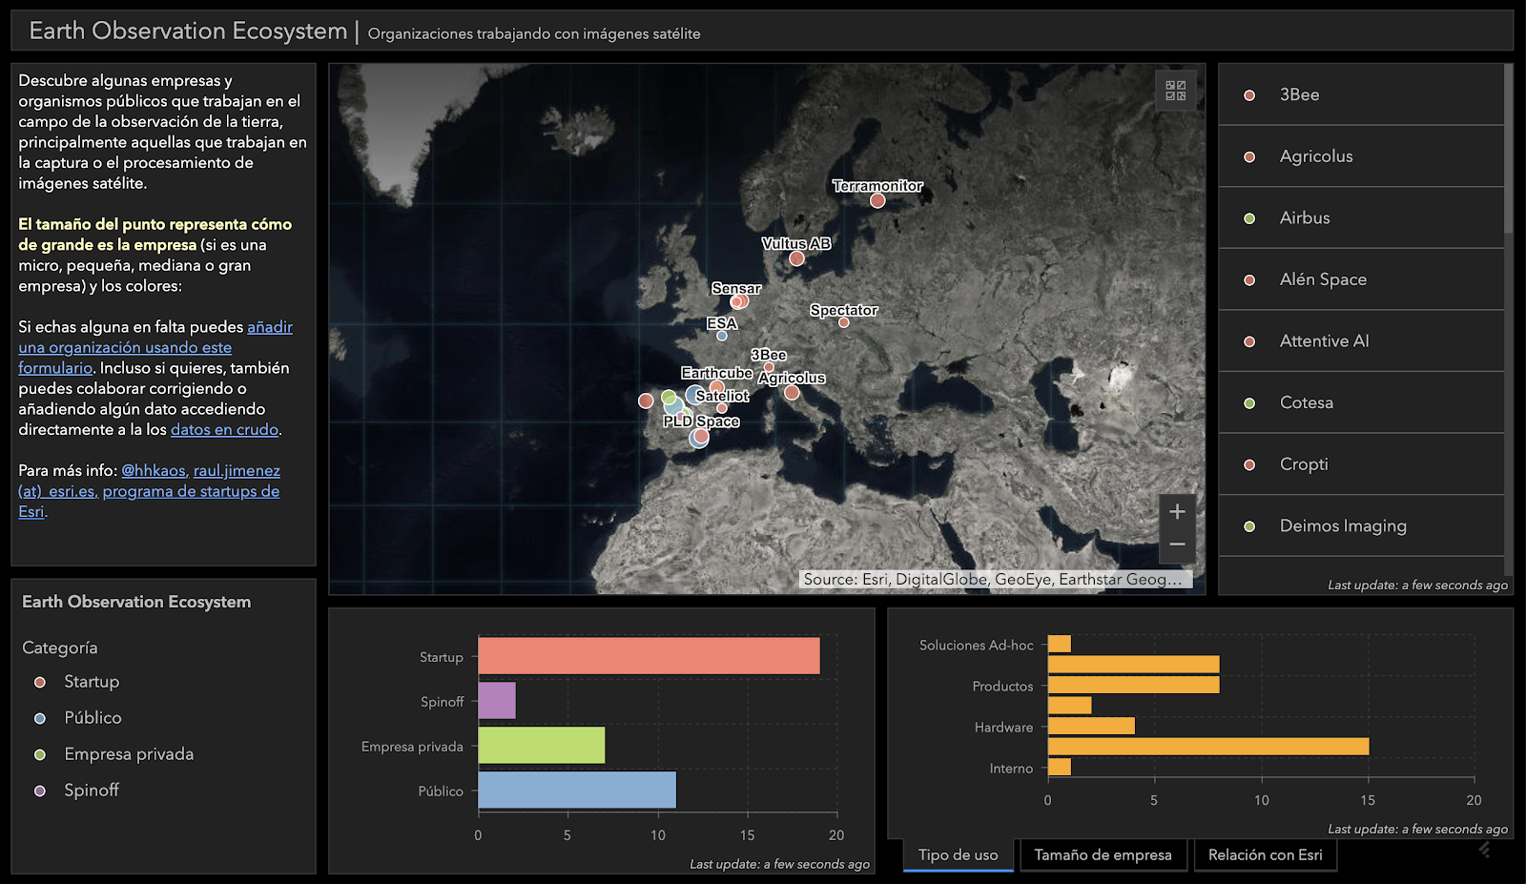This screenshot has height=884, width=1526.
Task: Open Cropti in the organization list
Action: 1361,464
